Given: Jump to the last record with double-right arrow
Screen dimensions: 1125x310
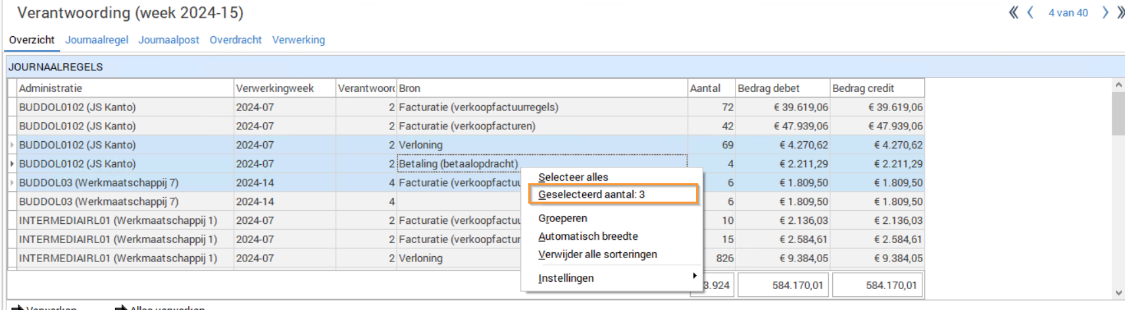Looking at the screenshot, I should (x=1120, y=12).
